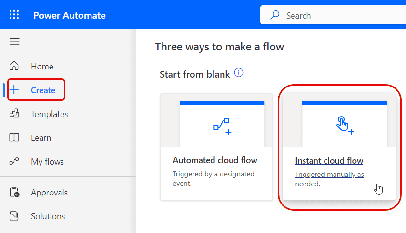Click the Automated cloud flow card icon
The width and height of the screenshot is (406, 233).
(223, 126)
